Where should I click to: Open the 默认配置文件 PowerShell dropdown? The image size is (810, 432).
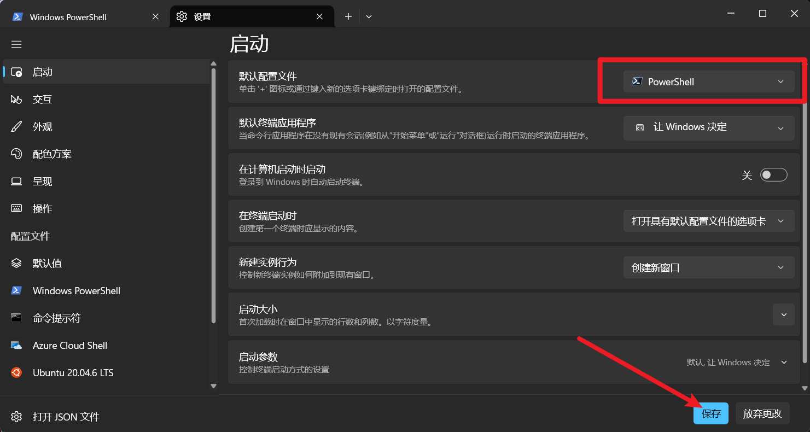(709, 82)
